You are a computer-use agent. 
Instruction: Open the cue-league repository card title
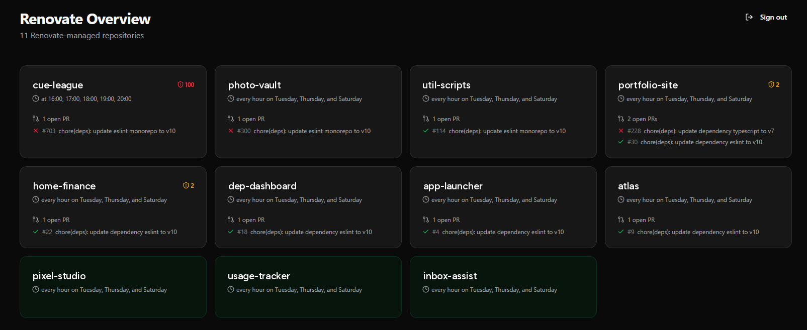point(58,85)
